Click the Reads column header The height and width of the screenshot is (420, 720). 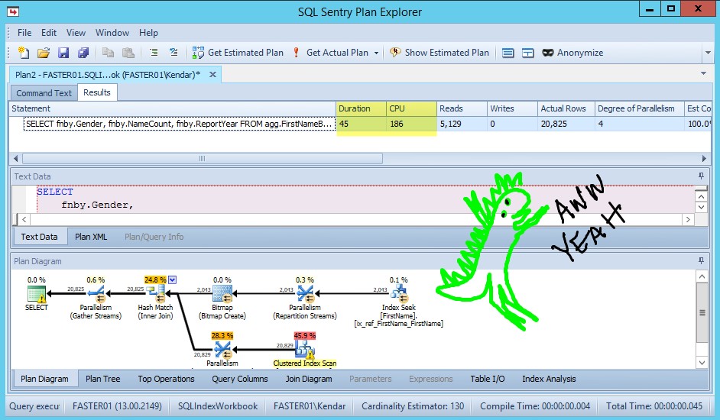462,108
